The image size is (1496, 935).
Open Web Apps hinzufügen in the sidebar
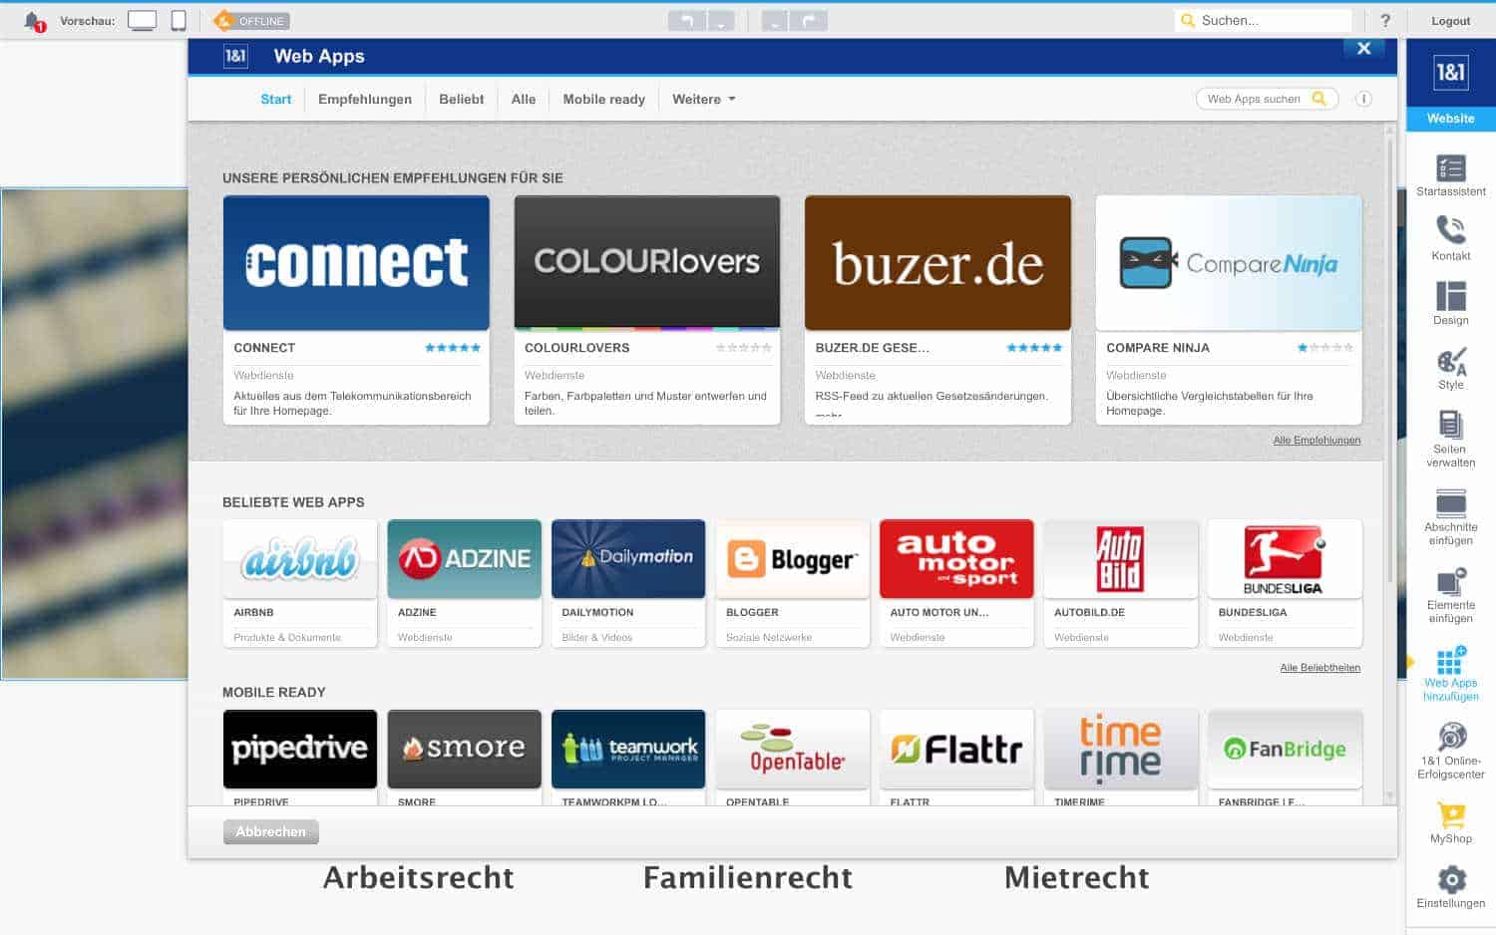tap(1450, 674)
